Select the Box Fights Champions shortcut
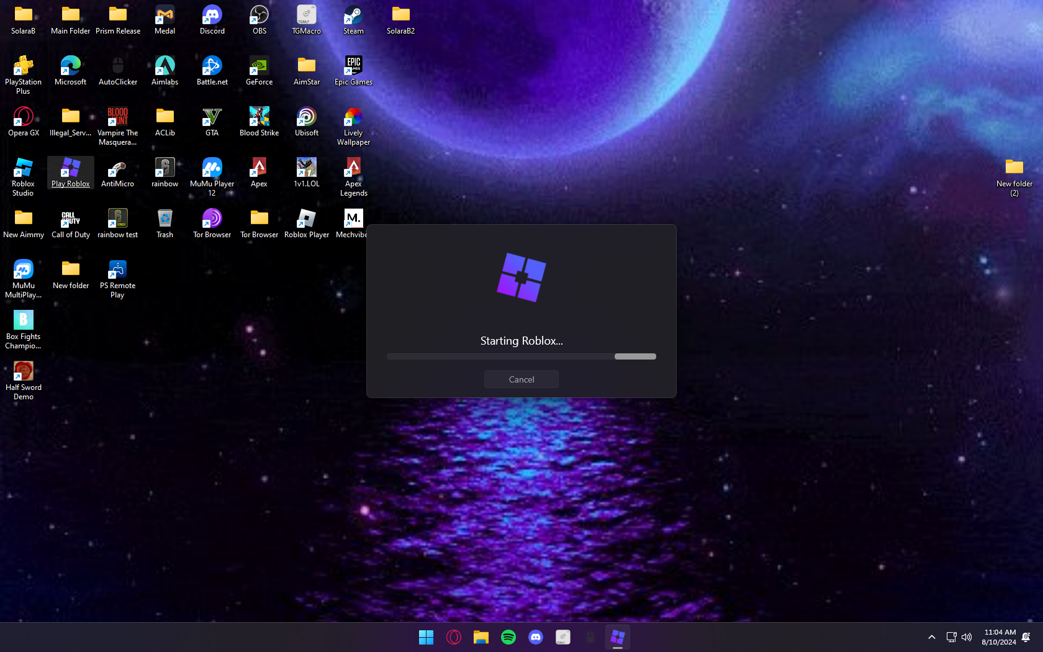The image size is (1043, 652). tap(24, 330)
